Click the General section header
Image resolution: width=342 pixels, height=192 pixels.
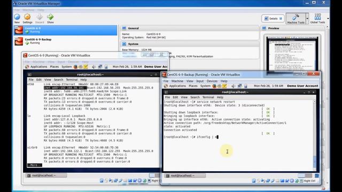[x=189, y=28]
